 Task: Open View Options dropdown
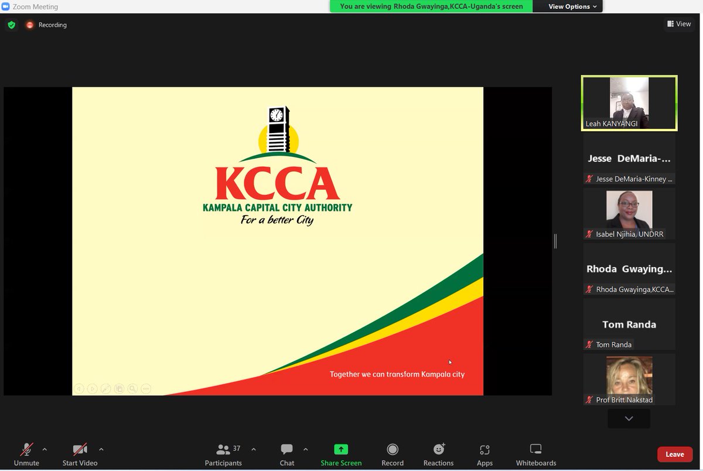click(572, 6)
